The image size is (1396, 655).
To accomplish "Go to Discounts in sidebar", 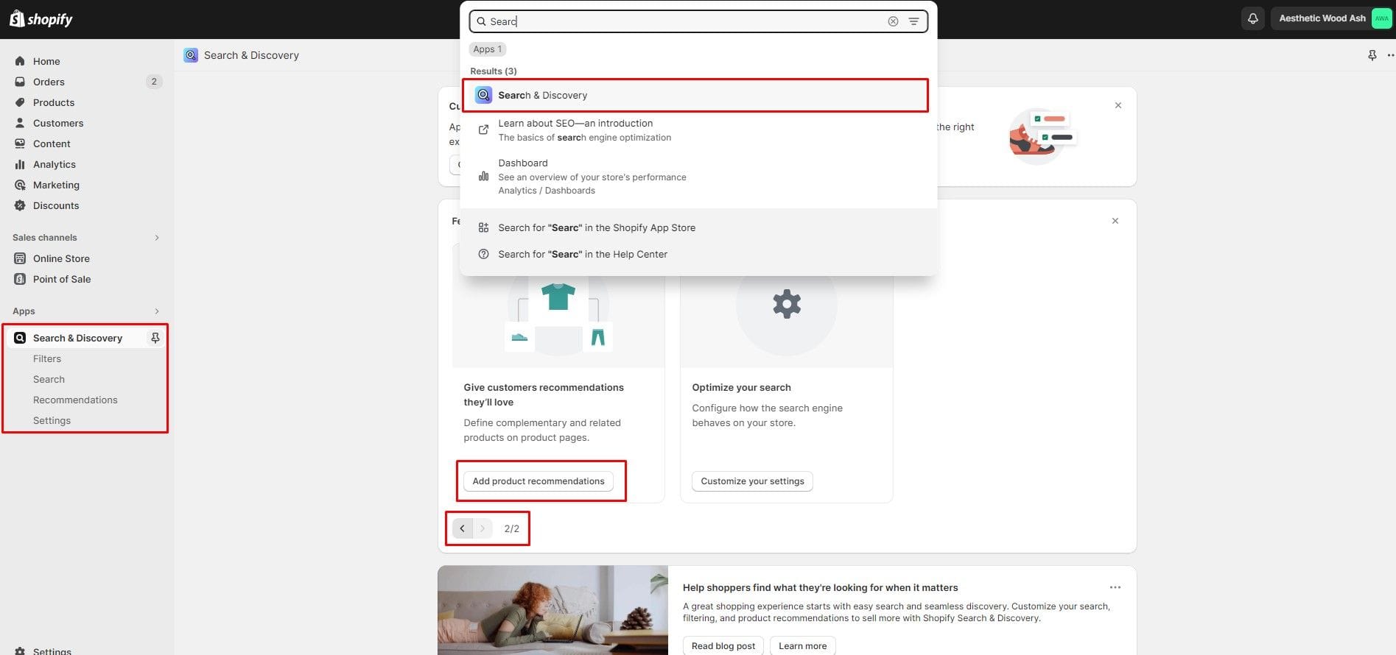I will click(x=55, y=205).
